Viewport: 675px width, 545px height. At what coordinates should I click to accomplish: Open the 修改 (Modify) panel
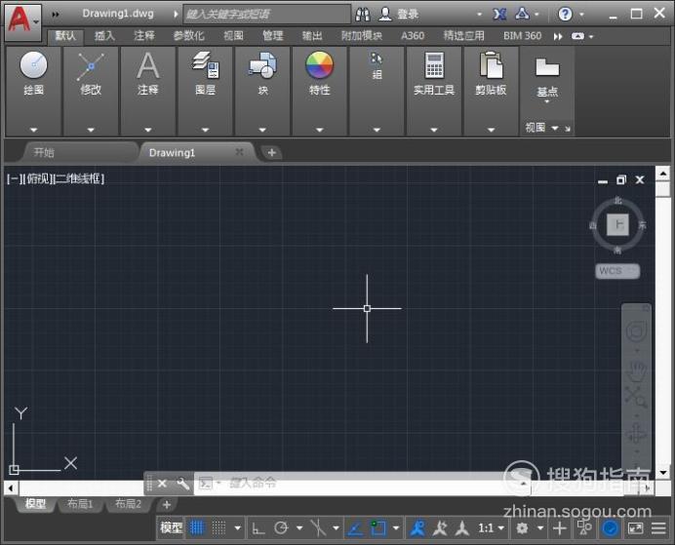(91, 74)
